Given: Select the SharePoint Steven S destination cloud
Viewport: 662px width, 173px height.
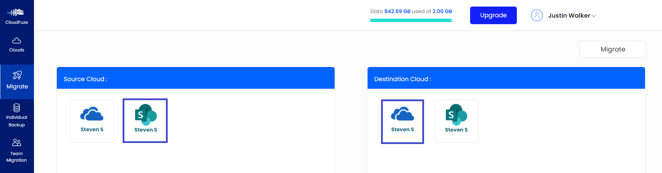Looking at the screenshot, I should (x=456, y=121).
